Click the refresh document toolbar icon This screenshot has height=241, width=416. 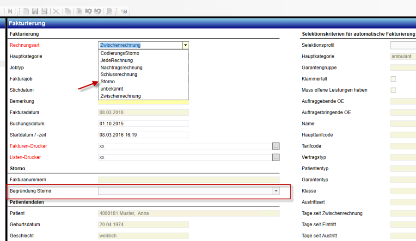79,11
